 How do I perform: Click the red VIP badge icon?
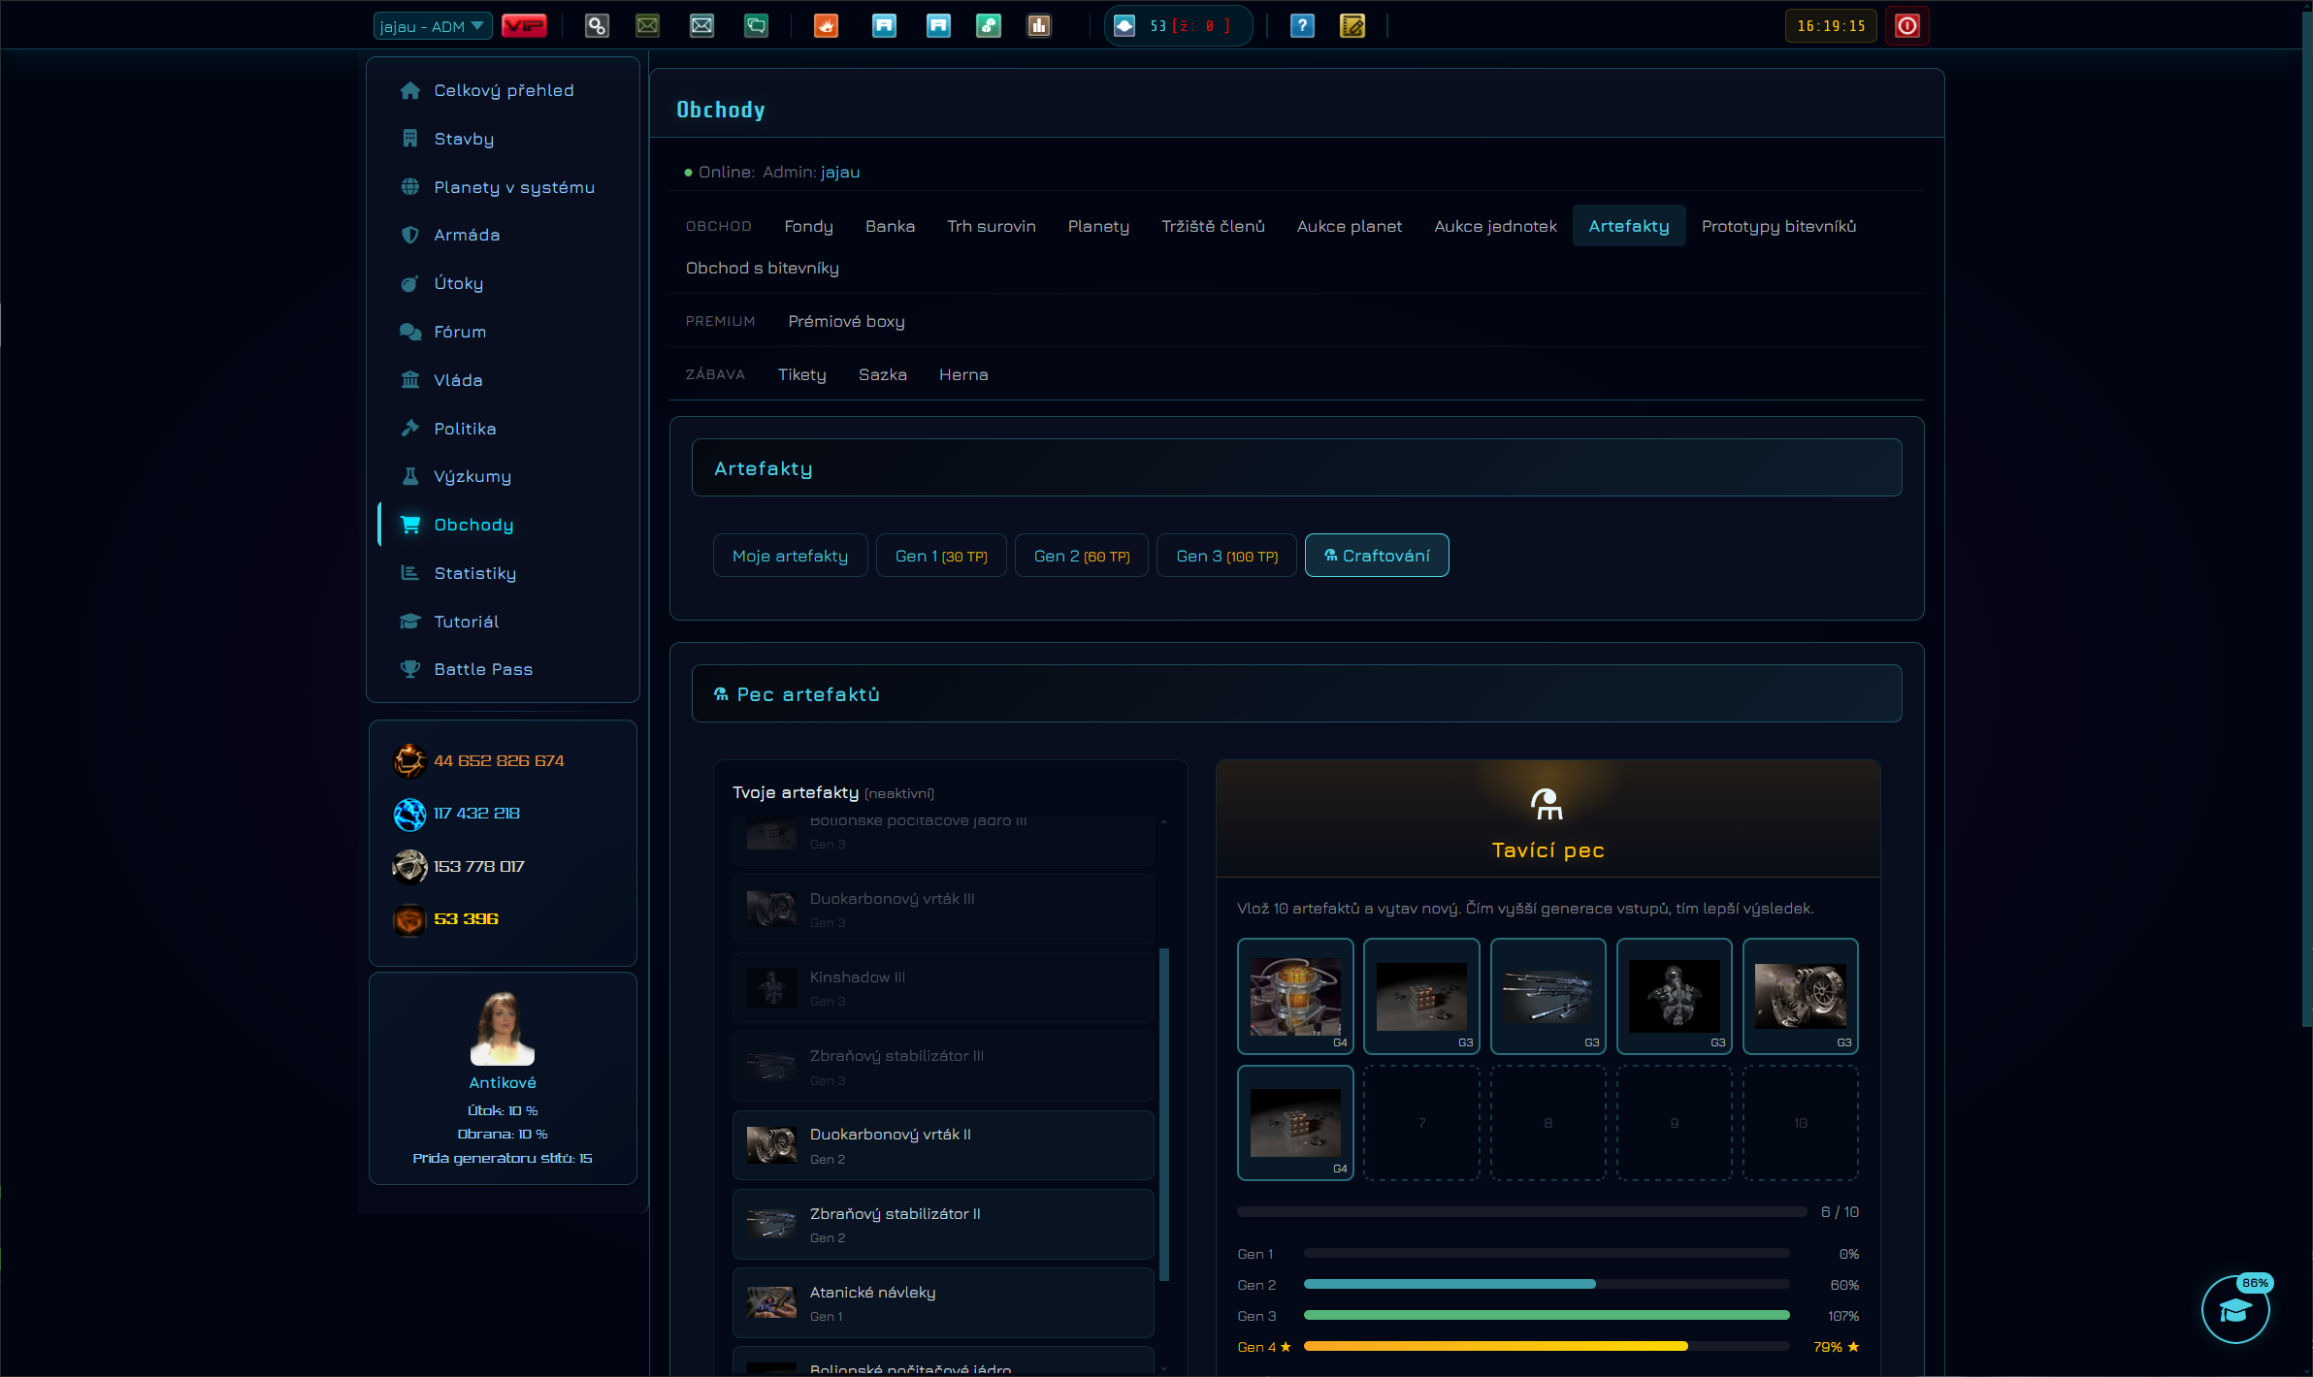[x=524, y=26]
